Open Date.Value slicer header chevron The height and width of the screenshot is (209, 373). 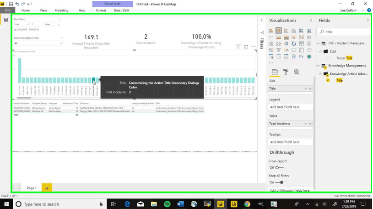point(59,19)
